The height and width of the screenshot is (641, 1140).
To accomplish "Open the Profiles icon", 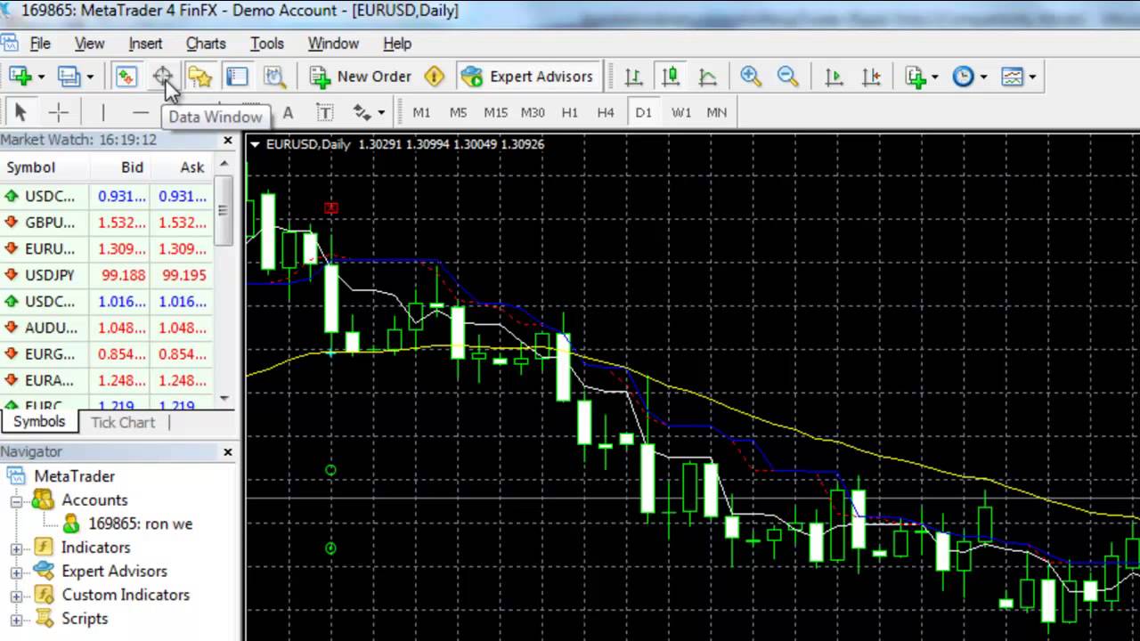I will tap(69, 77).
